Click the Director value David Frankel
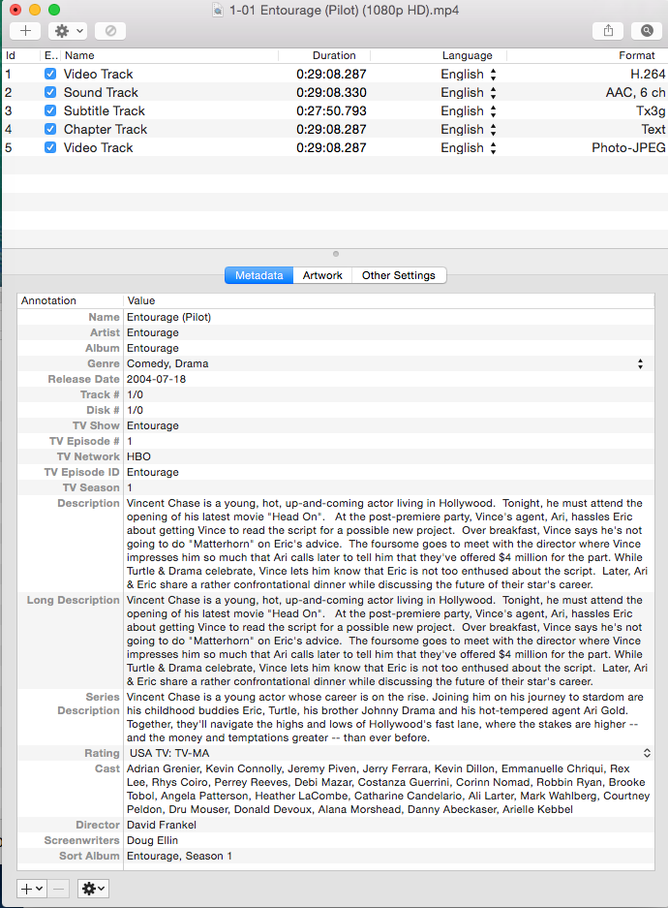 point(162,825)
